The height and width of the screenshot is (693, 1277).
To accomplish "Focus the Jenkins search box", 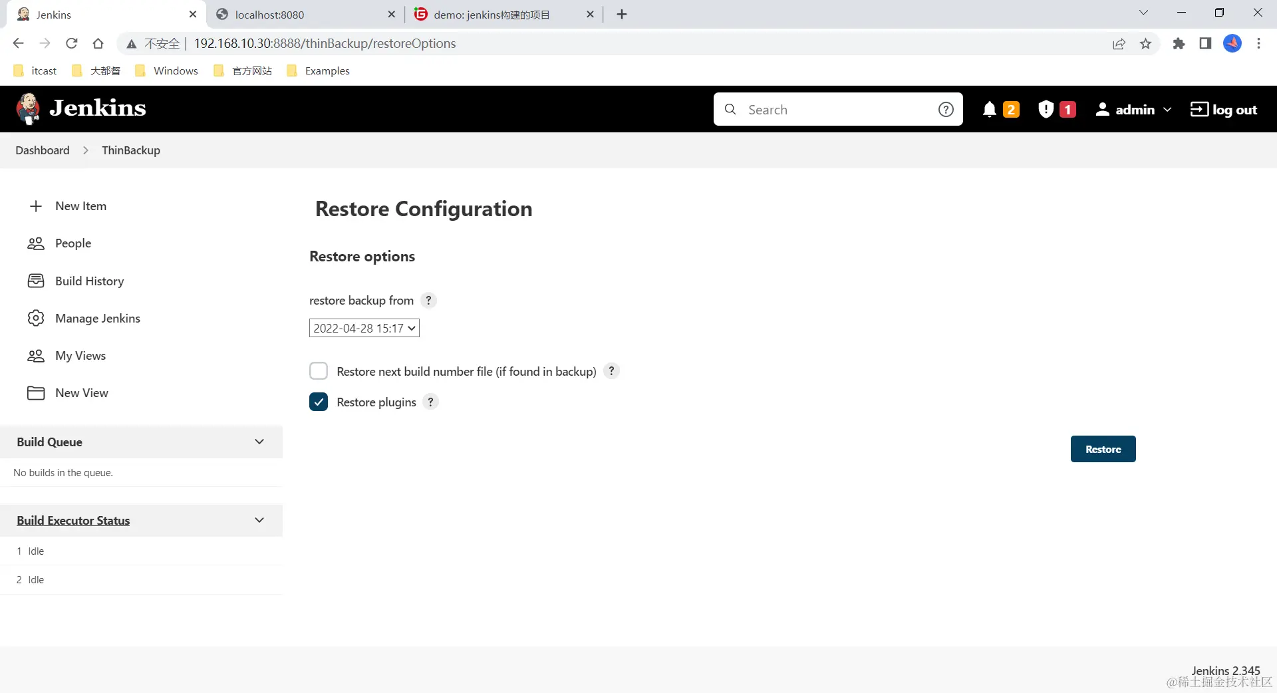I will 838,110.
